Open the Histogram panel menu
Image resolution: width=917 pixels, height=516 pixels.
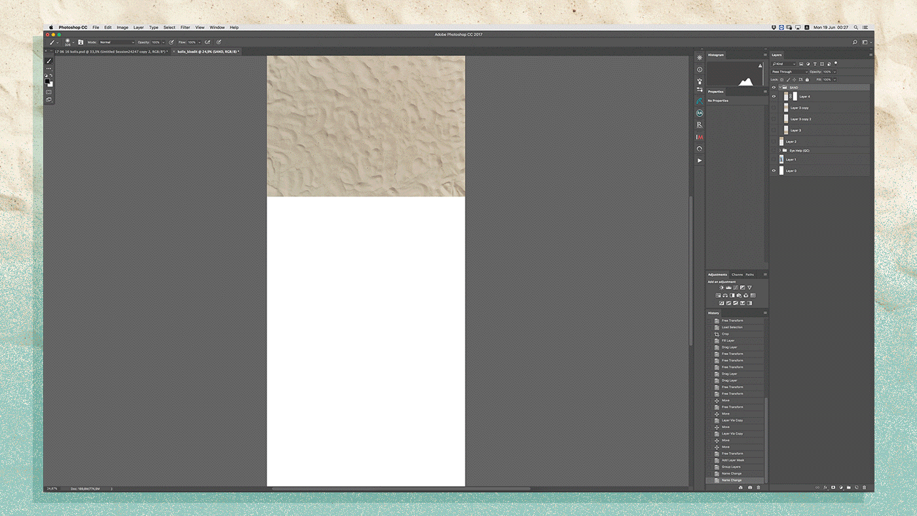[764, 55]
